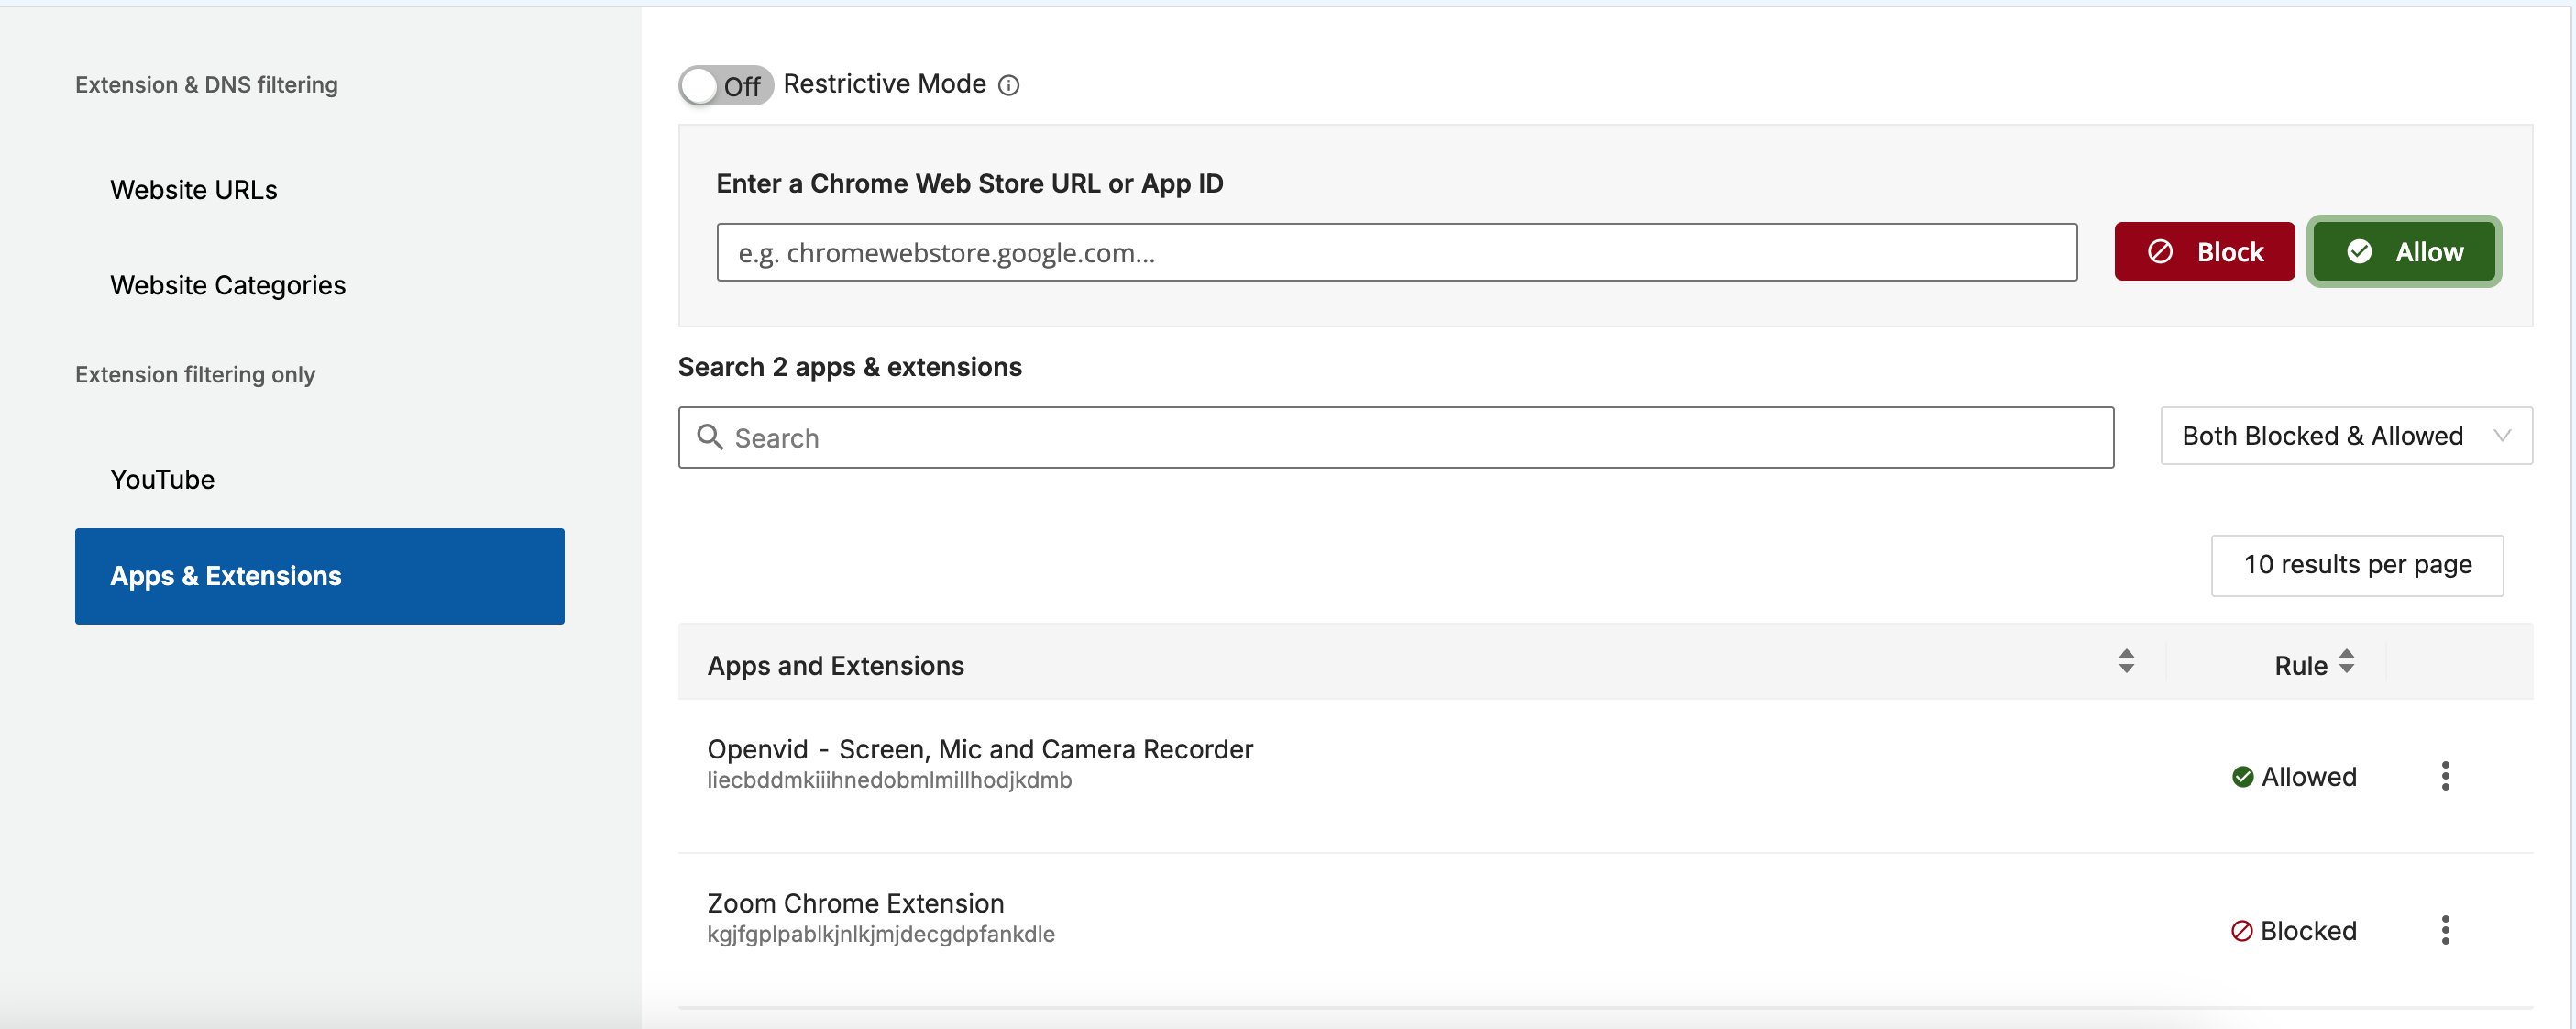Click the Restrictive Mode label
Viewport: 2576px width, 1029px height.
coord(885,84)
